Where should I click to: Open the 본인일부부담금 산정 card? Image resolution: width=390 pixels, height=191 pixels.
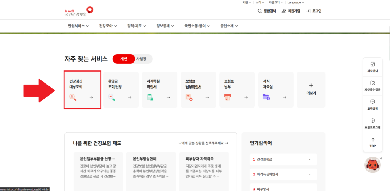(98, 171)
